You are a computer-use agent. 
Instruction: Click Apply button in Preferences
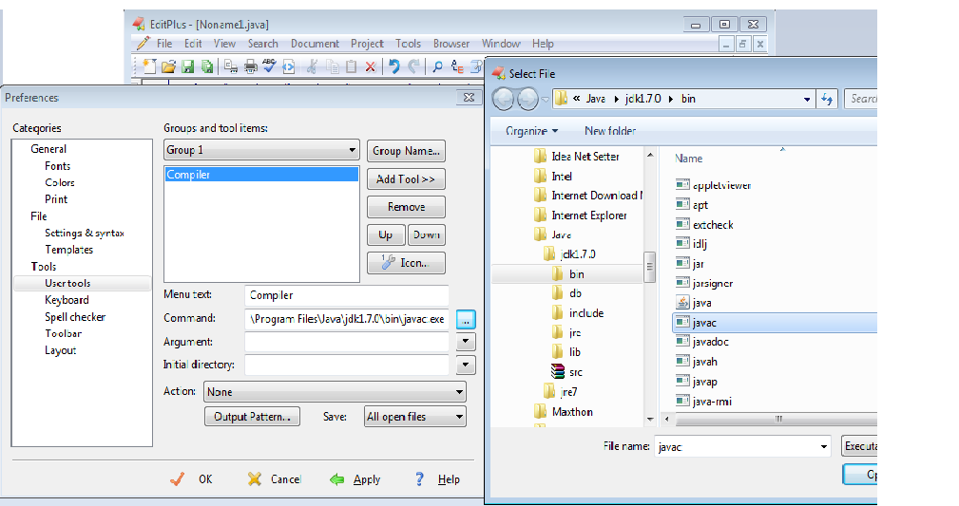(x=355, y=479)
